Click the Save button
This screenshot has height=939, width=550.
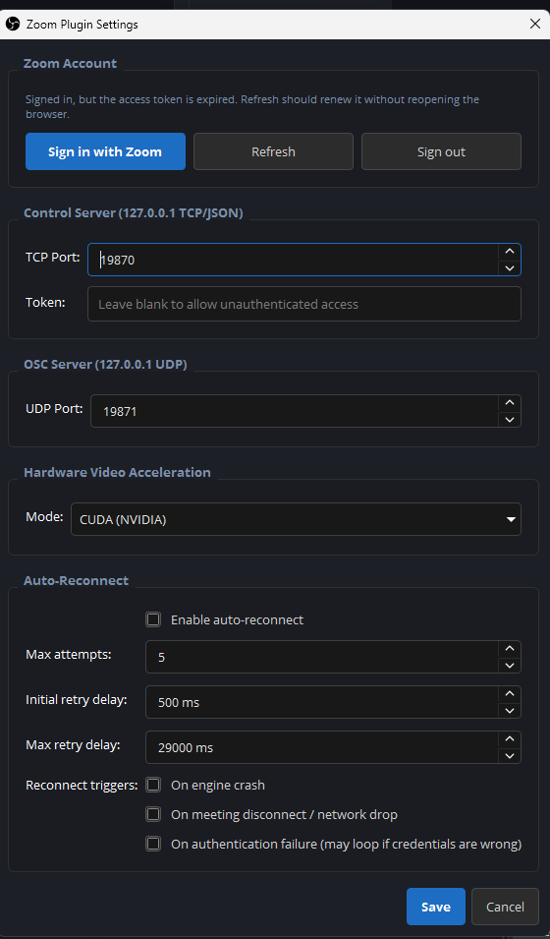(436, 907)
